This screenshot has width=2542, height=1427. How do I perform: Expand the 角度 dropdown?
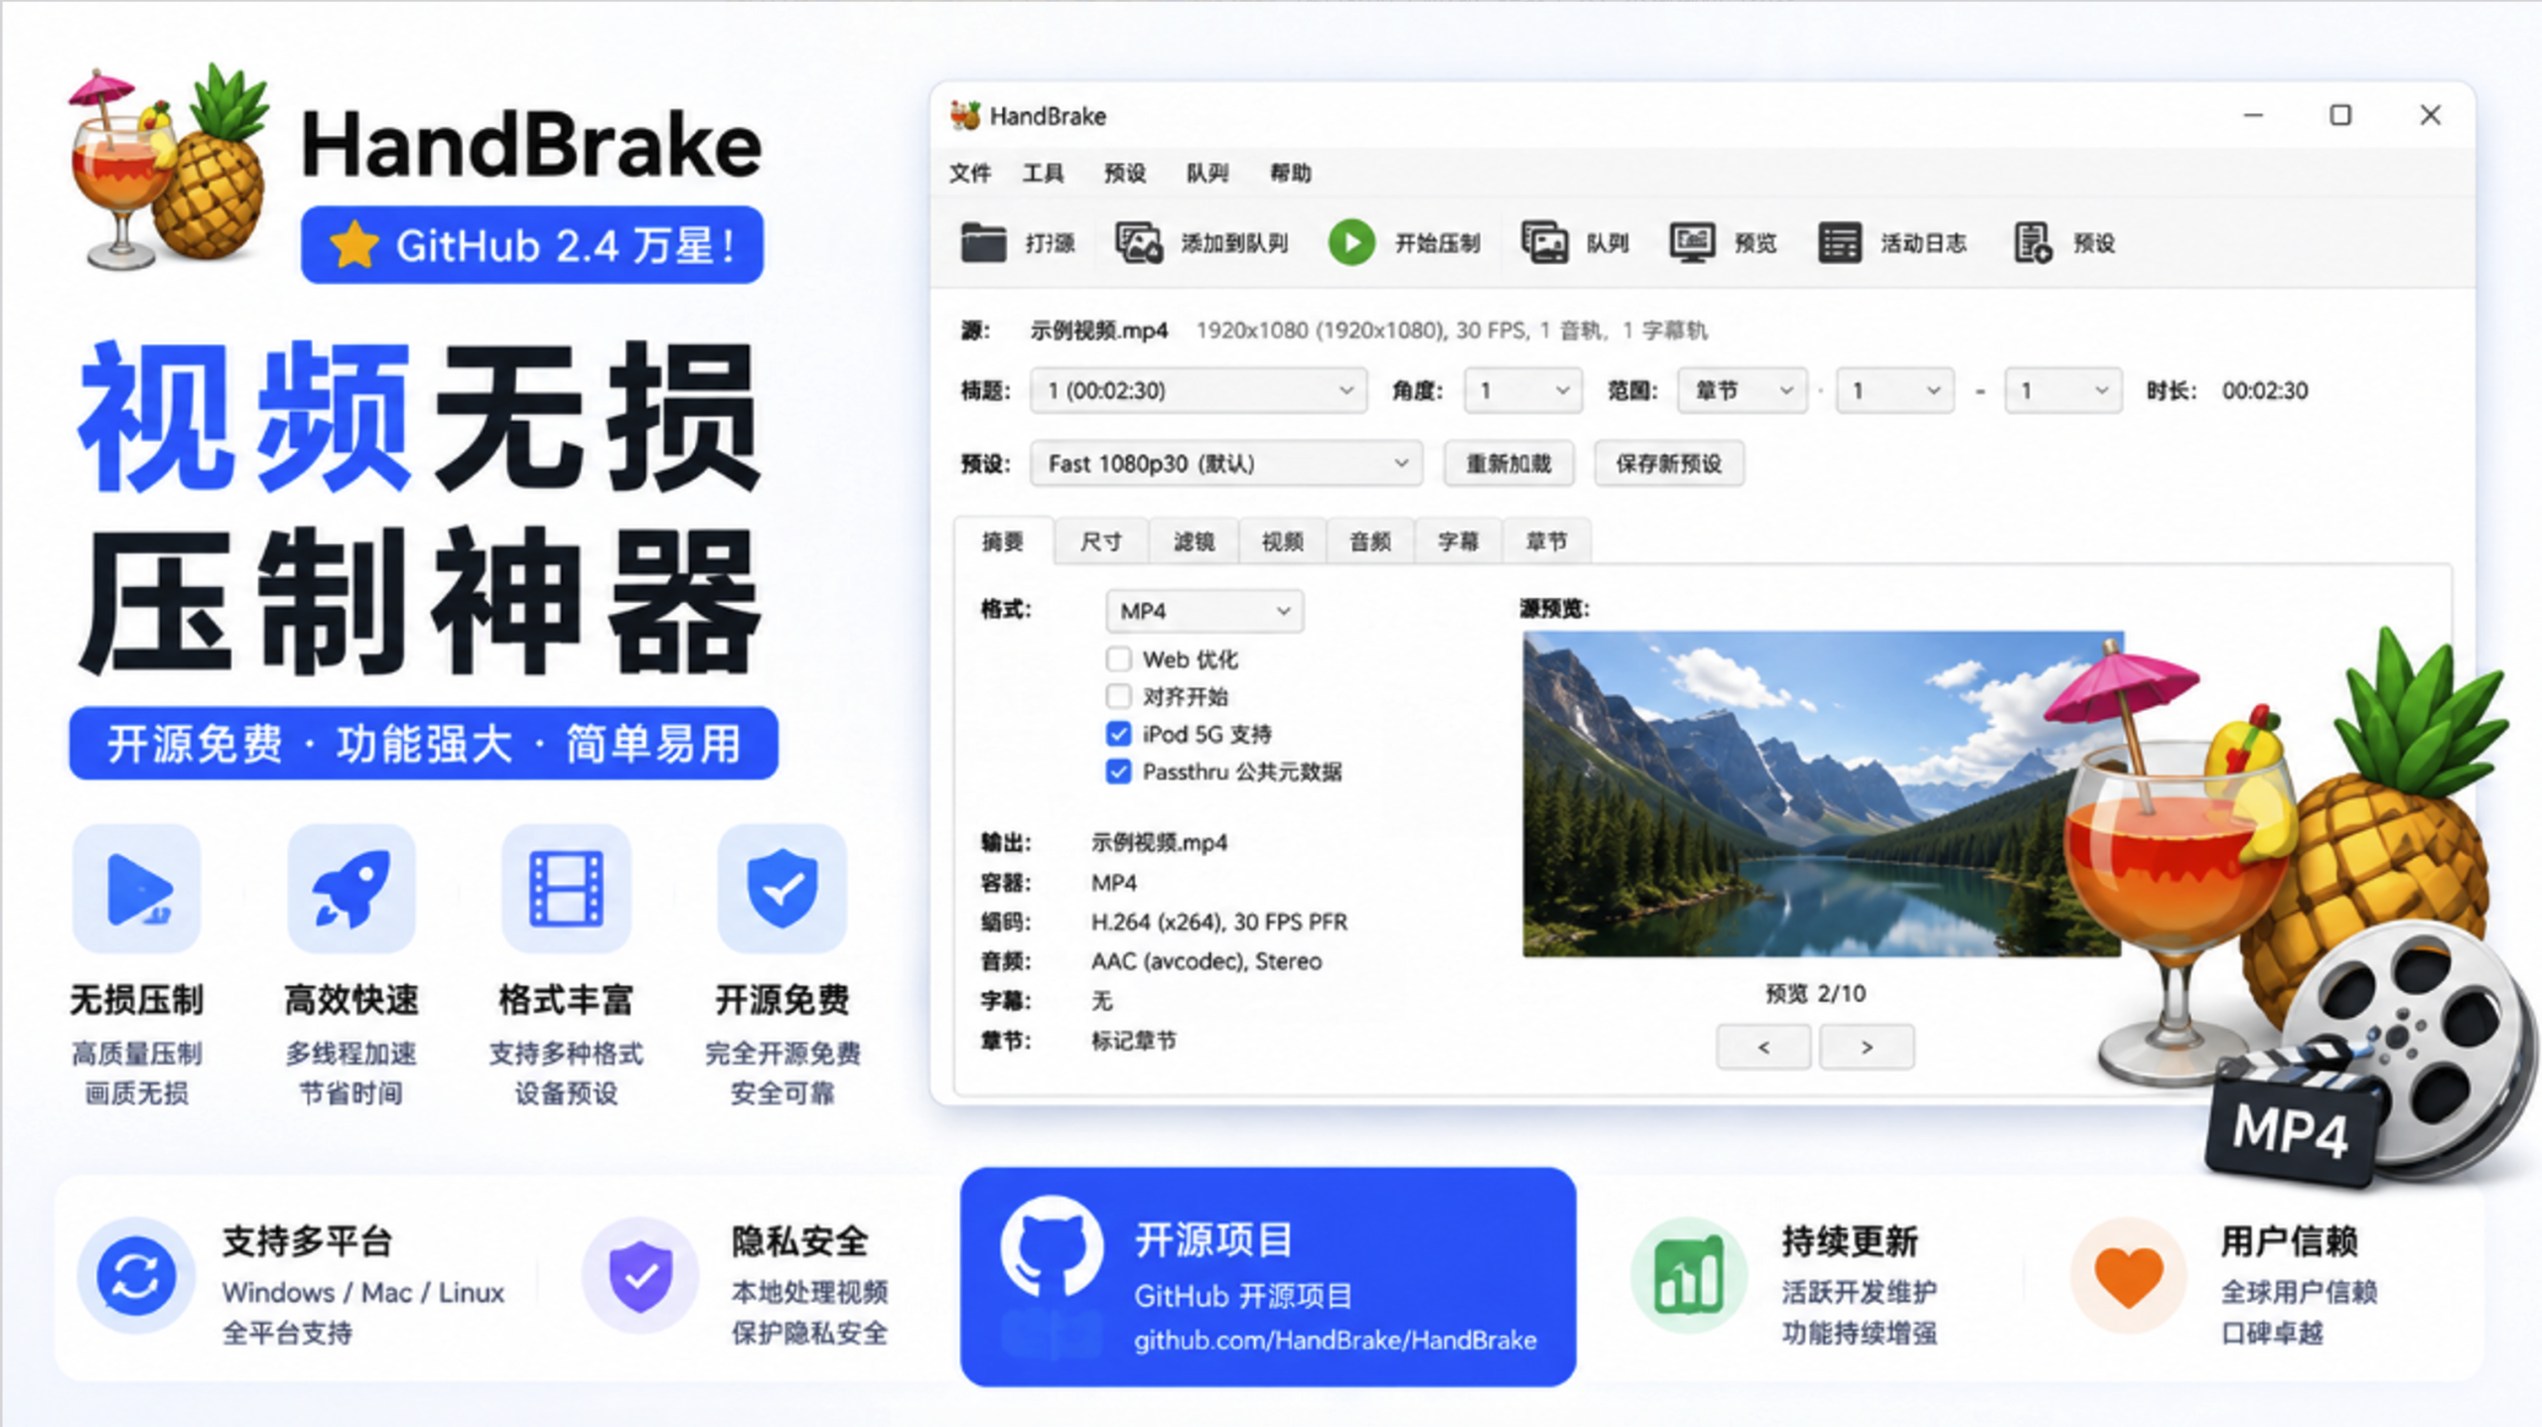[1523, 390]
